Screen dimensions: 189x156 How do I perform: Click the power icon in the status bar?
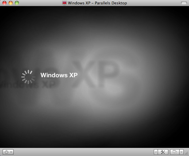(x=6, y=152)
